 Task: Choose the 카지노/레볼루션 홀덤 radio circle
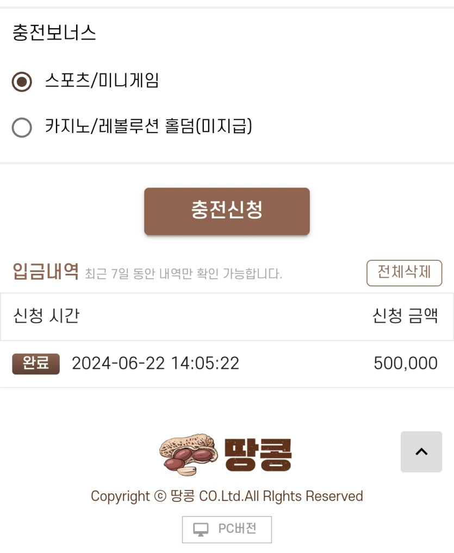[22, 128]
